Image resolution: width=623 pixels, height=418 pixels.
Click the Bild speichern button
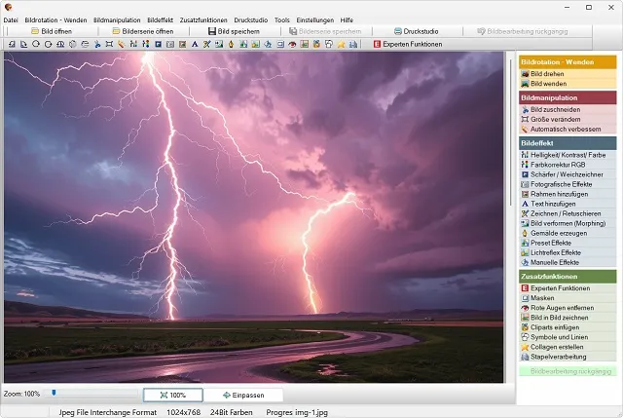coord(234,31)
